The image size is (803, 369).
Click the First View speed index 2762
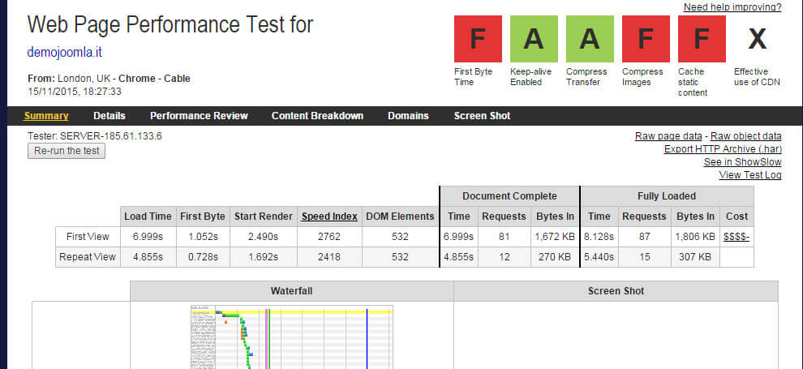click(329, 237)
